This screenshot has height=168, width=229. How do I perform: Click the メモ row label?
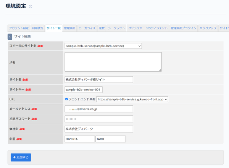(12, 63)
